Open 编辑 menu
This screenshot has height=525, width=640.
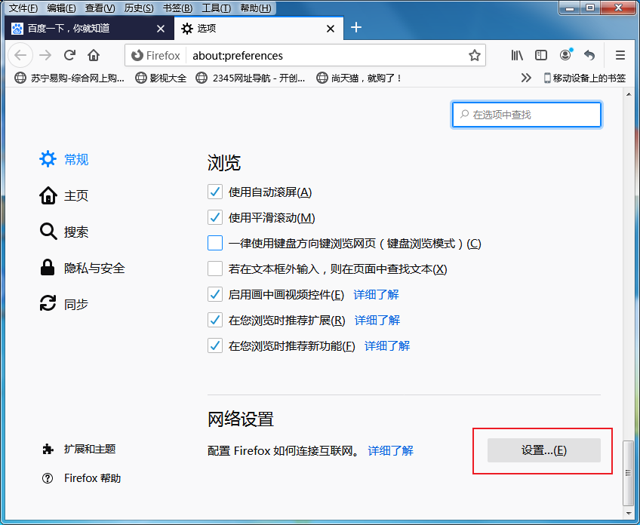(61, 8)
